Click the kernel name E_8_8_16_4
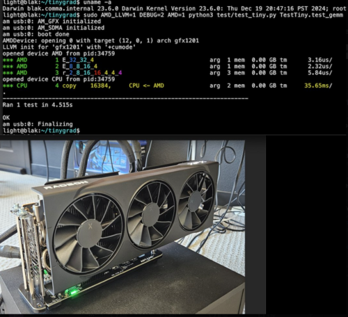 point(80,67)
